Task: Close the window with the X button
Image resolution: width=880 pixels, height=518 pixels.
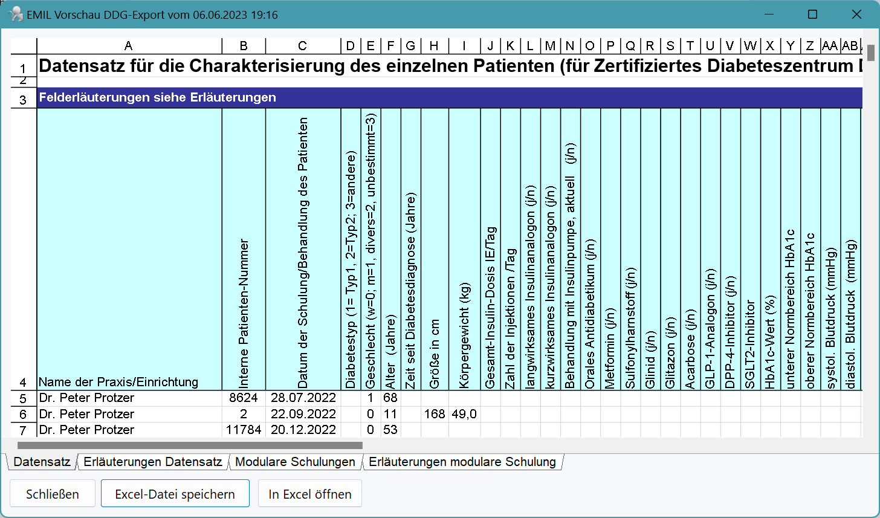Action: click(x=856, y=15)
